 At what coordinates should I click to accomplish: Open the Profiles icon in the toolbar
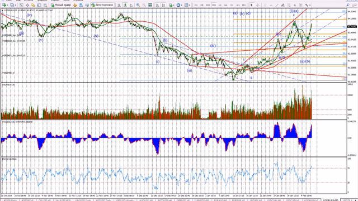click(12, 5)
